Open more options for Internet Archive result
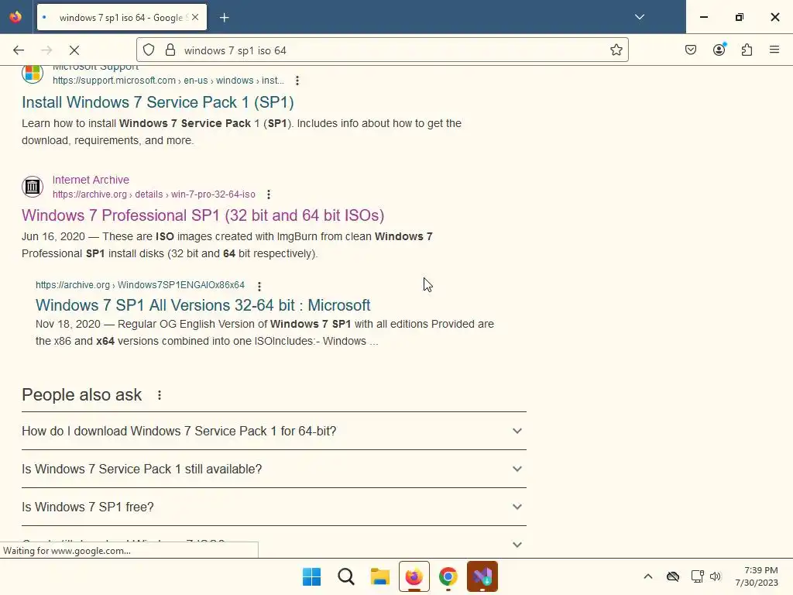 tap(269, 194)
